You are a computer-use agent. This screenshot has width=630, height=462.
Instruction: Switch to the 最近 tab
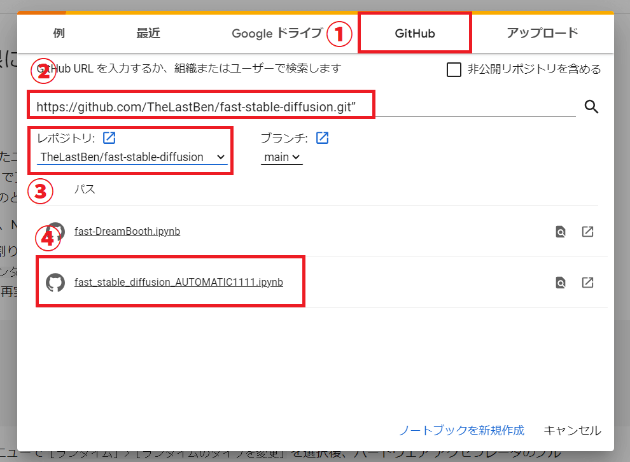148,33
